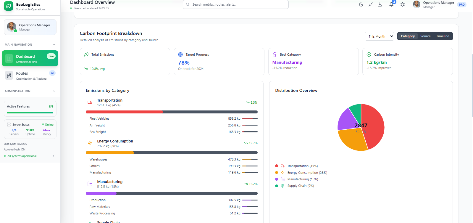The width and height of the screenshot is (473, 223).
Task: Select Dashboard Overview & KPIs item
Action: 30,58
